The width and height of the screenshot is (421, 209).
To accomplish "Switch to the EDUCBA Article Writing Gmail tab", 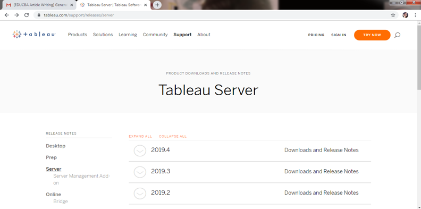I will tap(39, 5).
